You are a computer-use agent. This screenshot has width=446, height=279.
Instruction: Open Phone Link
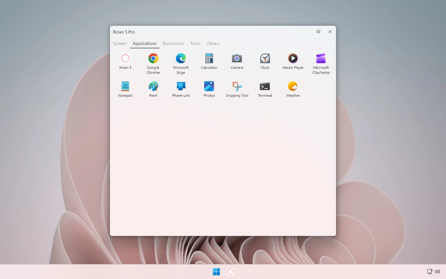tap(181, 89)
